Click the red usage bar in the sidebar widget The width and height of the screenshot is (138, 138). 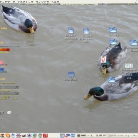tap(5, 50)
